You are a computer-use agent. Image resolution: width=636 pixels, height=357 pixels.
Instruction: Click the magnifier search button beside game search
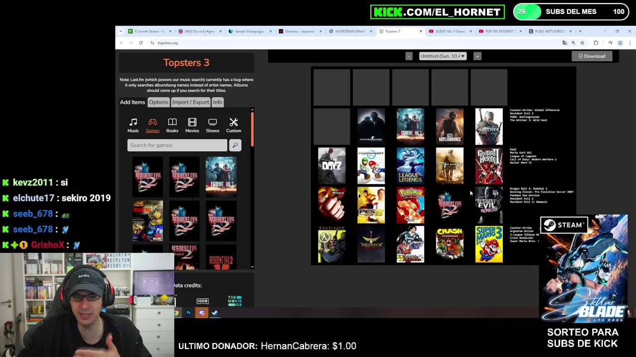tap(235, 145)
